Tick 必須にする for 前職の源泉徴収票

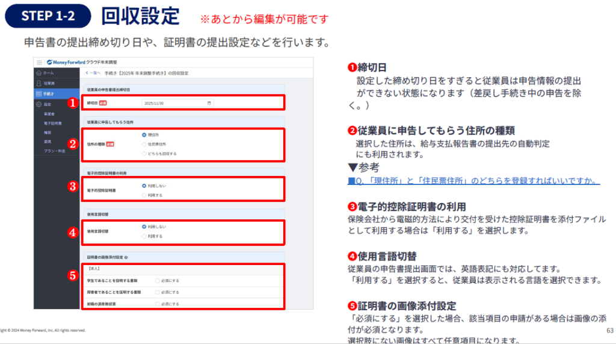pyautogui.click(x=158, y=304)
